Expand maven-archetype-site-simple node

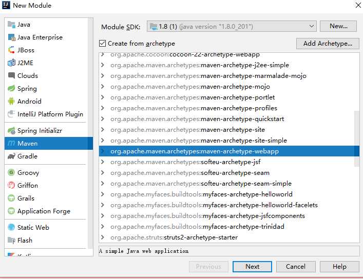[x=103, y=140]
